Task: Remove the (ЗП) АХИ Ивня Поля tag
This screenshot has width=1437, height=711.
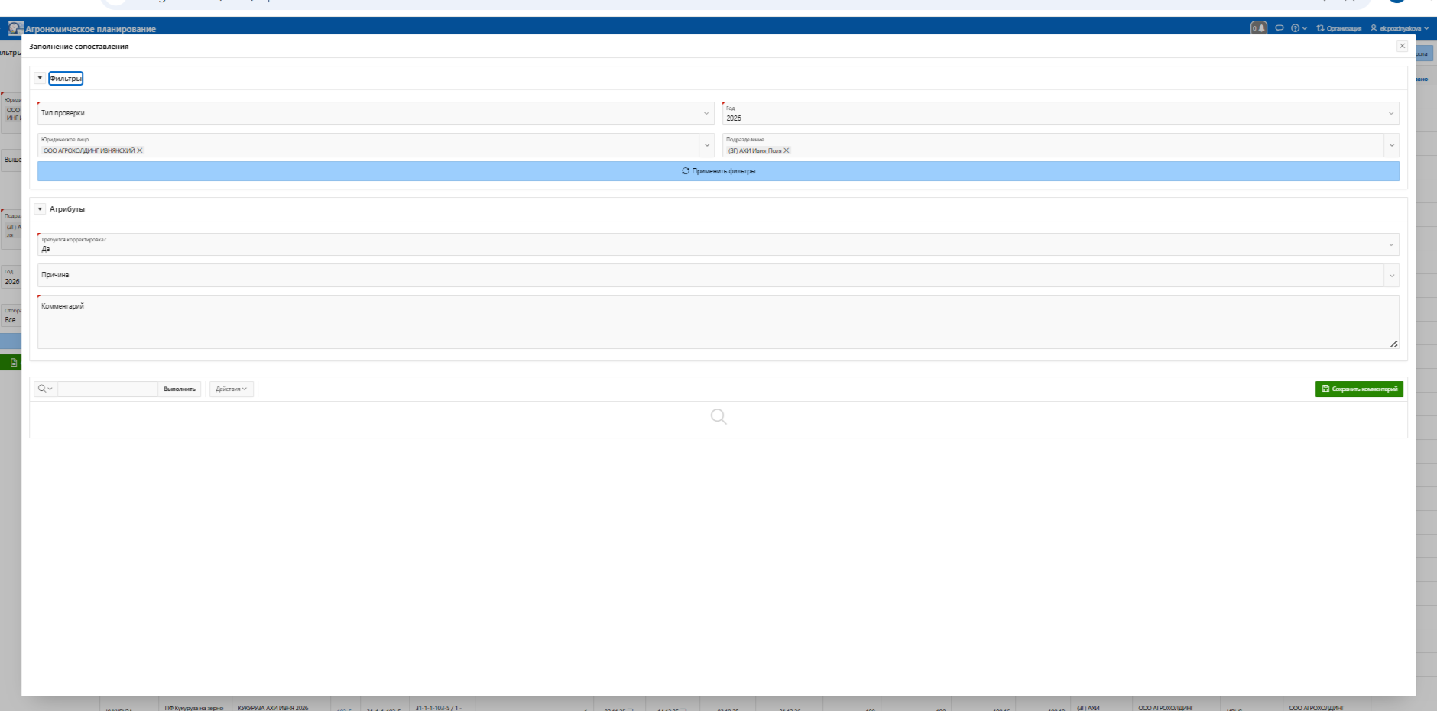Action: [787, 150]
